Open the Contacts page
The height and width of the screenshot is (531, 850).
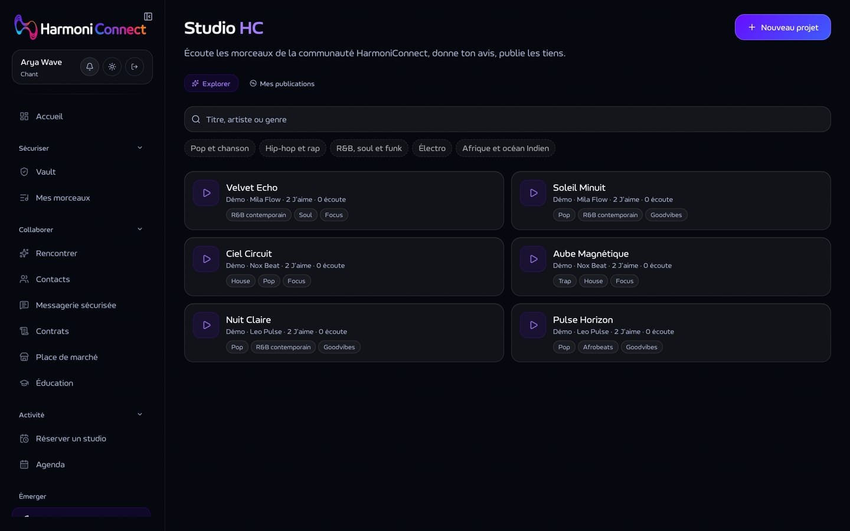82,279
